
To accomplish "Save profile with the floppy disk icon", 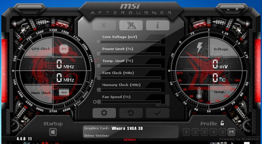I will point(231,132).
